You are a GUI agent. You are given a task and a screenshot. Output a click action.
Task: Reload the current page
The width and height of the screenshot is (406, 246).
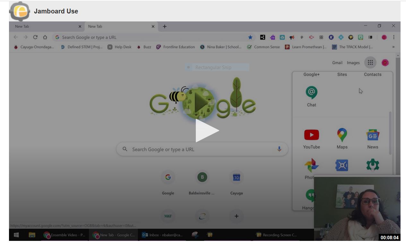(35, 37)
